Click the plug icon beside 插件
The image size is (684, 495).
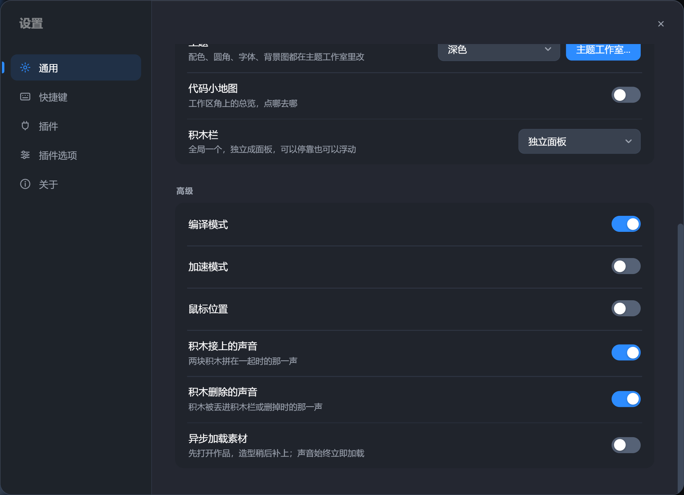coord(25,126)
